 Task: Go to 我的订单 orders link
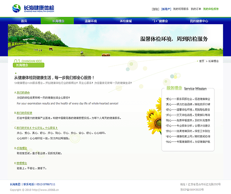click(x=196, y=9)
